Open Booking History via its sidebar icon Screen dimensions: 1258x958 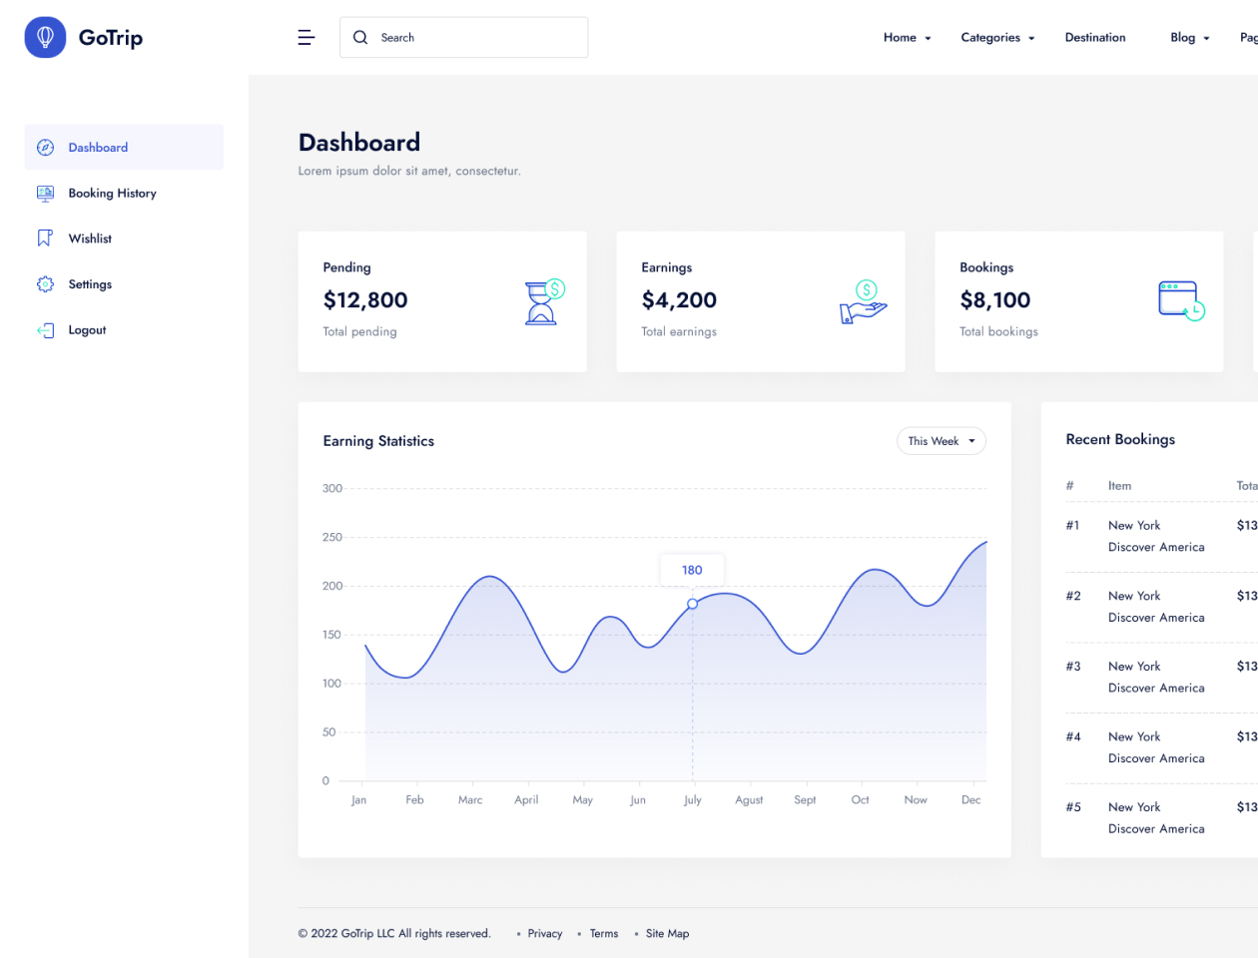pyautogui.click(x=44, y=193)
